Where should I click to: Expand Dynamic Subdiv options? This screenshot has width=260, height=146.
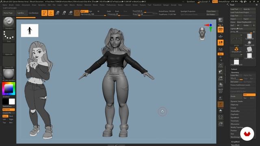point(236,101)
